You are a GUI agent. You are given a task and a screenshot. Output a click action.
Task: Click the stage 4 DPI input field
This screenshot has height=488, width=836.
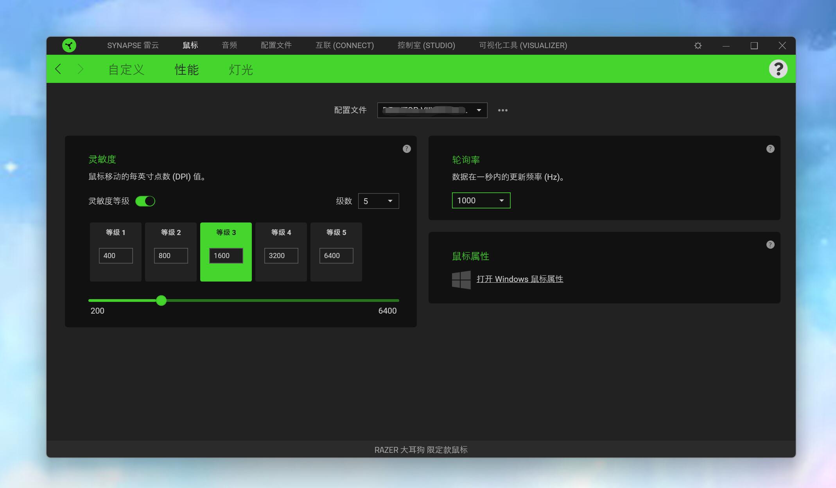(x=281, y=256)
